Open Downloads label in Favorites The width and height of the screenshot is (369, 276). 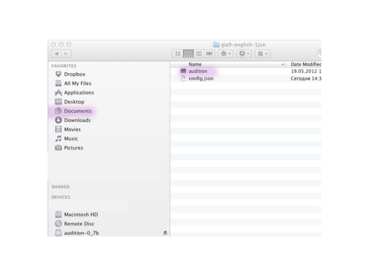point(77,120)
